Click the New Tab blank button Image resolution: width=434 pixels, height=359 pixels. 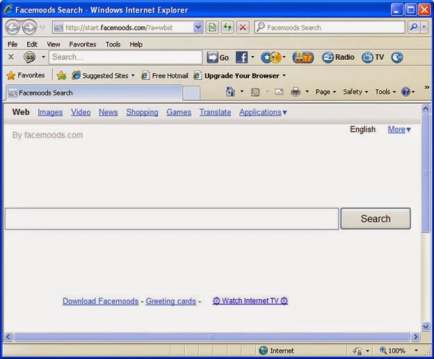[191, 93]
